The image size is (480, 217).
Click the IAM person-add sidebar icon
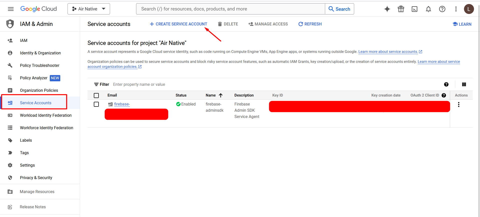tap(10, 40)
